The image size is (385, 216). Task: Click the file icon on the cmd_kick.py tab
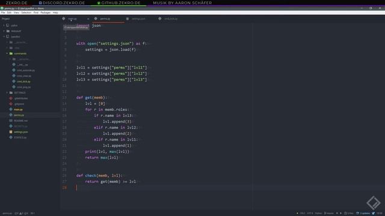tap(160, 19)
